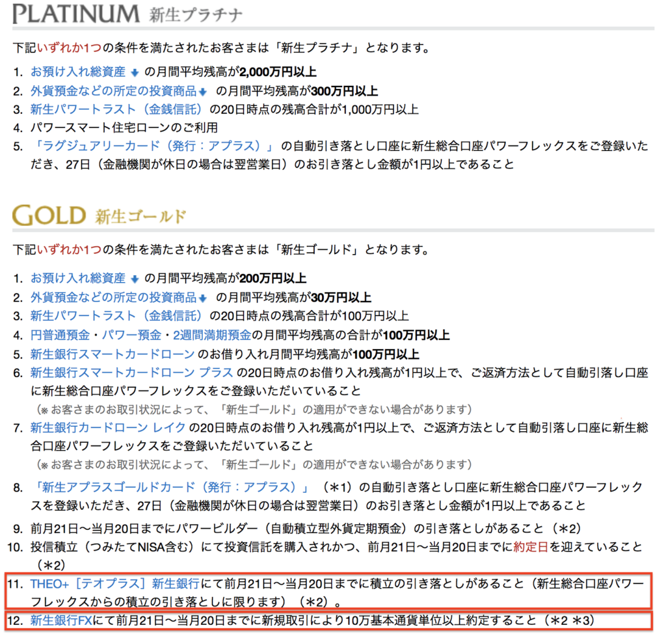Click down arrow beside Platinum お預け入れ総資産
The width and height of the screenshot is (666, 634).
[x=135, y=73]
